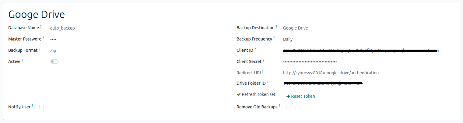
Task: Click help icon next to Client Secret
Action: point(264,61)
